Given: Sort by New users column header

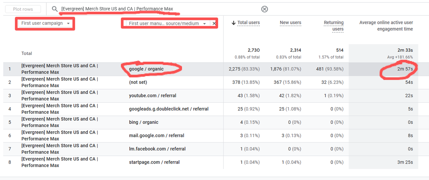Looking at the screenshot, I should (290, 23).
